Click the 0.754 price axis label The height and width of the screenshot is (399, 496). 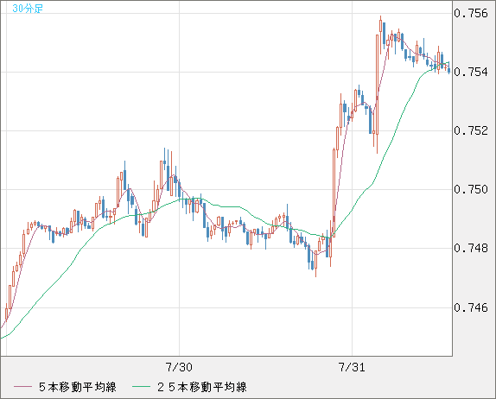tap(471, 72)
